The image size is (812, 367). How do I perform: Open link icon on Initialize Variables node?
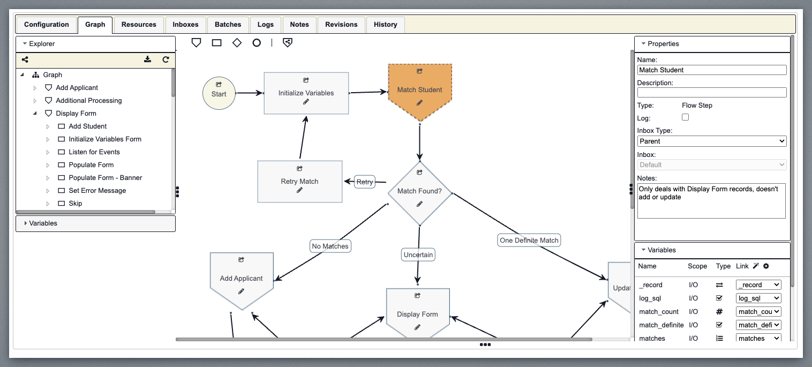coord(306,80)
